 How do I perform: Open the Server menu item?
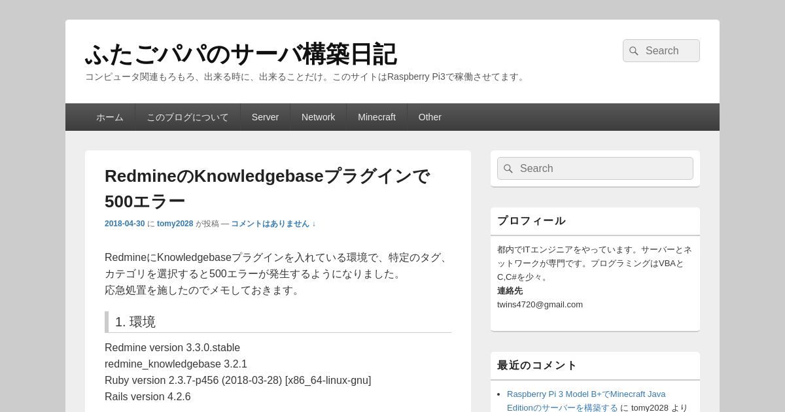[x=265, y=117]
